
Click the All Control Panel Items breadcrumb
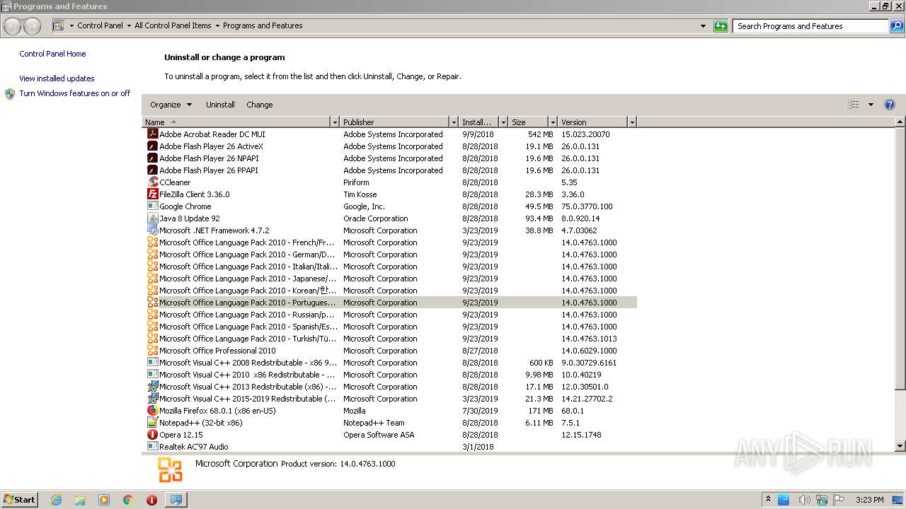173,25
